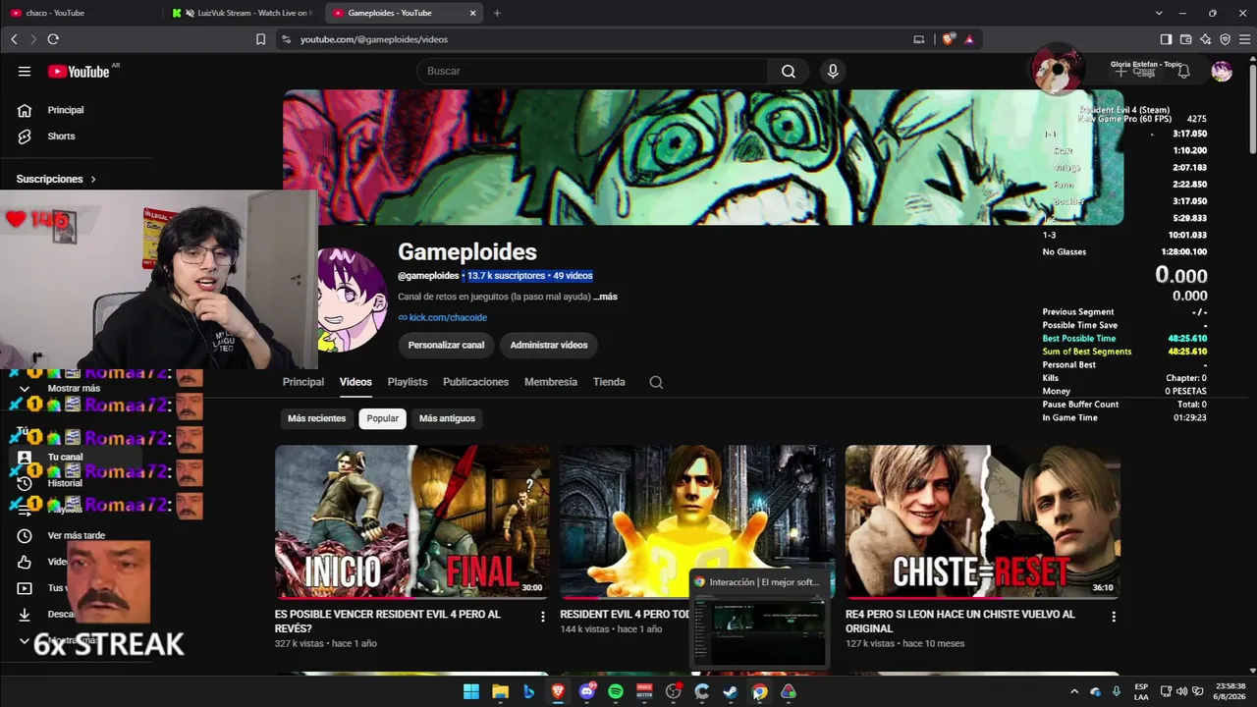Viewport: 1257px width, 707px height.
Task: Open options for the INICIO FINAL video
Action: click(x=542, y=617)
